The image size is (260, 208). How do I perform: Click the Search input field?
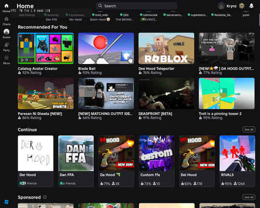pyautogui.click(x=136, y=6)
